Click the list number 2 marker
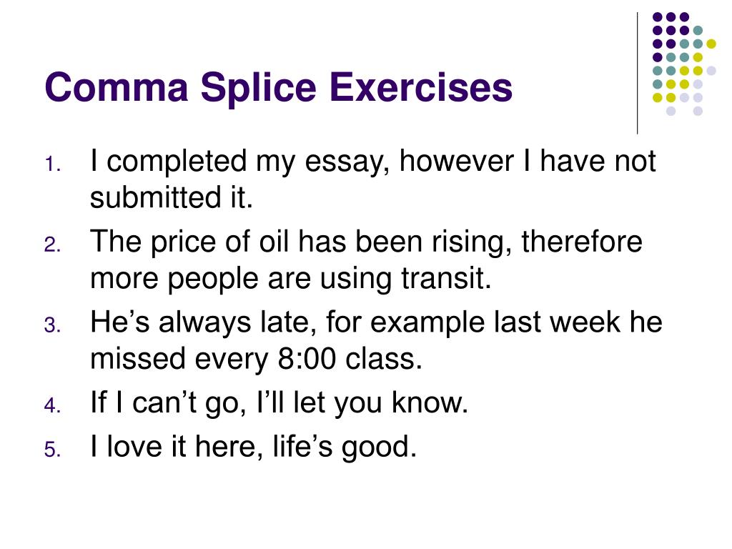 click(x=53, y=244)
